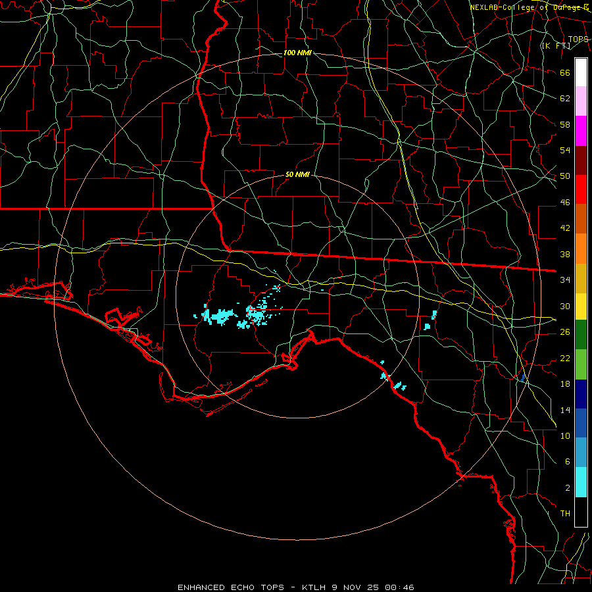Click the "10" scale value
Viewport: 592px width, 592px height.
tap(565, 435)
